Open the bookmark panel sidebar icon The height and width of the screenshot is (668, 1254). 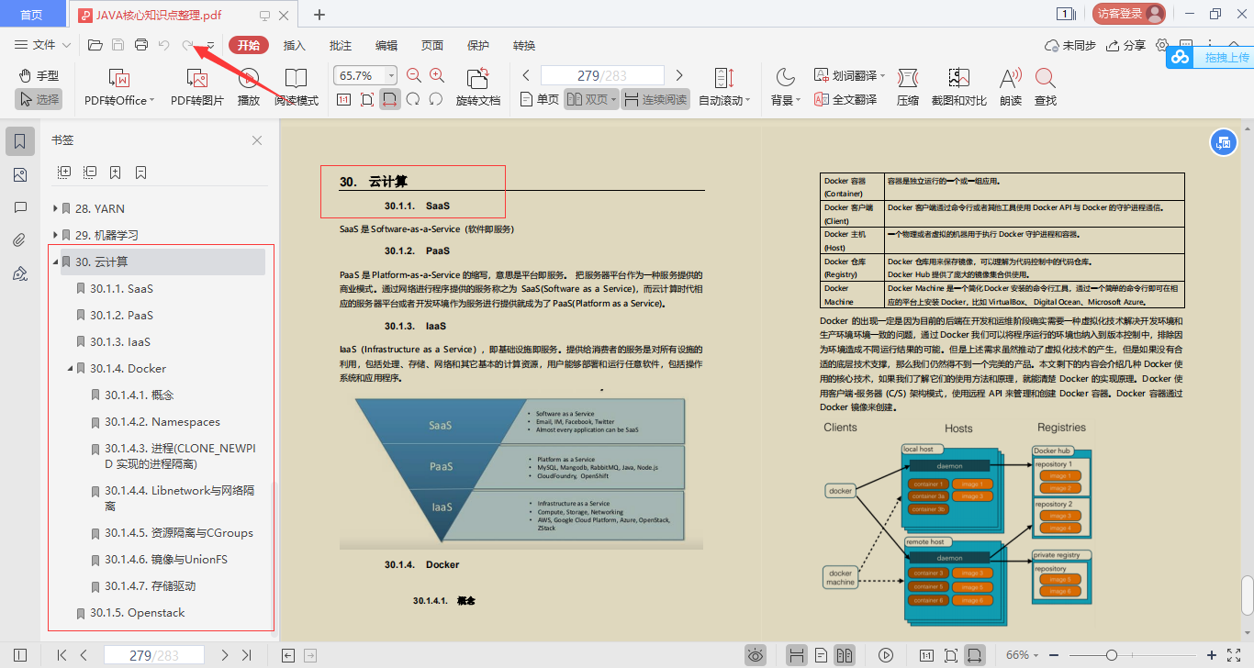20,141
